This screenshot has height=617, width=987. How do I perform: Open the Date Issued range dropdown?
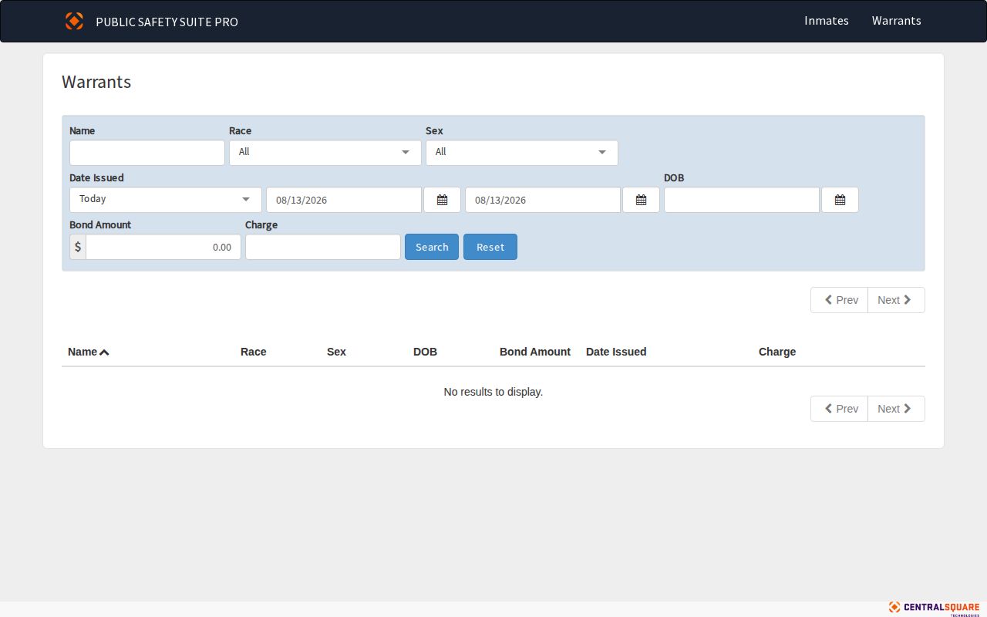coord(166,200)
